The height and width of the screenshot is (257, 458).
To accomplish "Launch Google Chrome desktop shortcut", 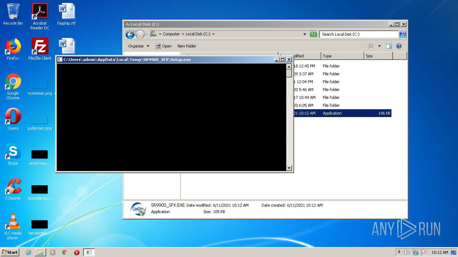I will point(13,87).
